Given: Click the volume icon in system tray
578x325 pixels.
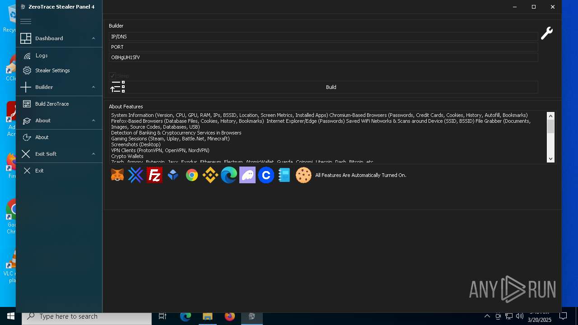Looking at the screenshot, I should coord(520,316).
